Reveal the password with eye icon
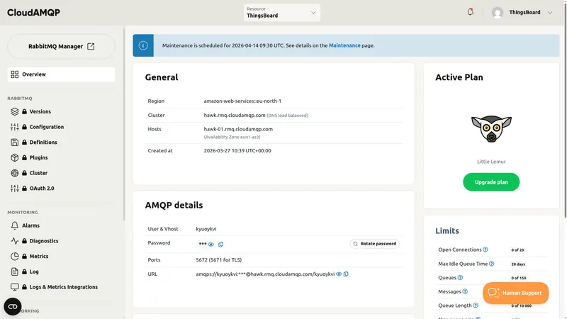This screenshot has height=319, width=567. (x=211, y=245)
